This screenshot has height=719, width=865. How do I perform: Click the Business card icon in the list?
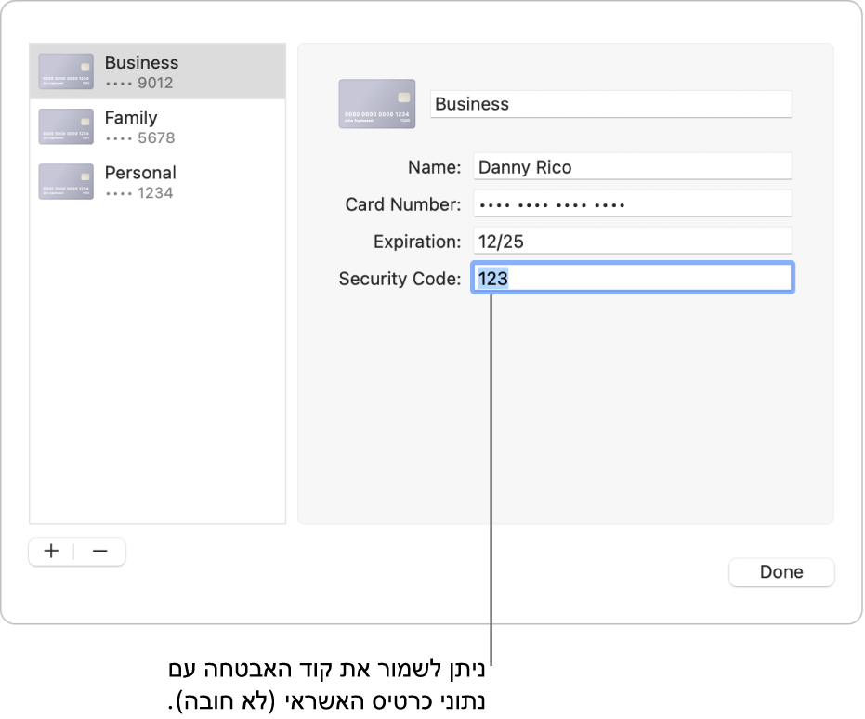click(66, 72)
